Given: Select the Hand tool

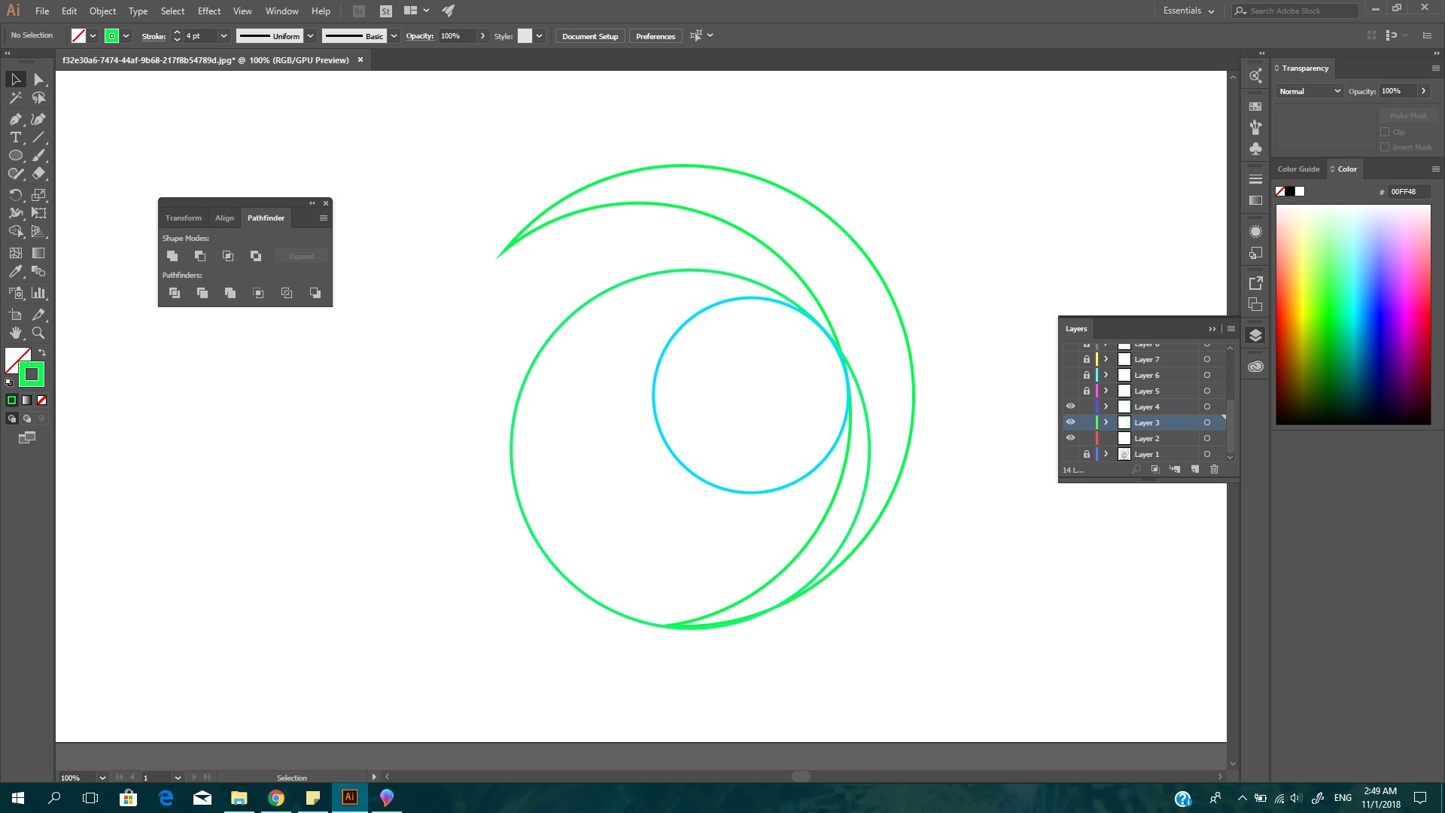Looking at the screenshot, I should tap(15, 333).
